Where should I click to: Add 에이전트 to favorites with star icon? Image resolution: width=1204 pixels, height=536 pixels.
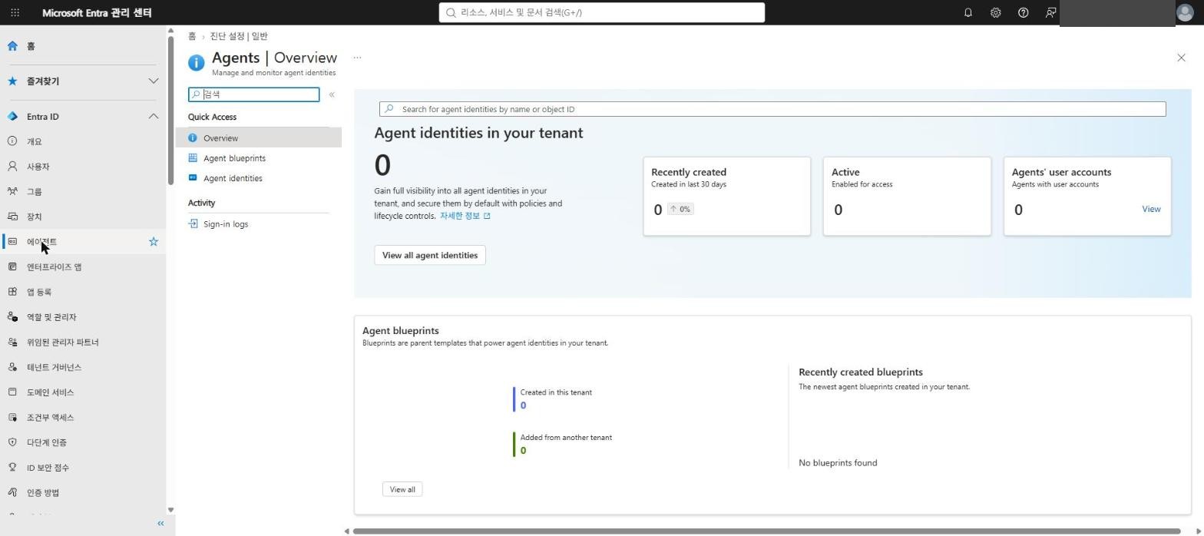[154, 241]
